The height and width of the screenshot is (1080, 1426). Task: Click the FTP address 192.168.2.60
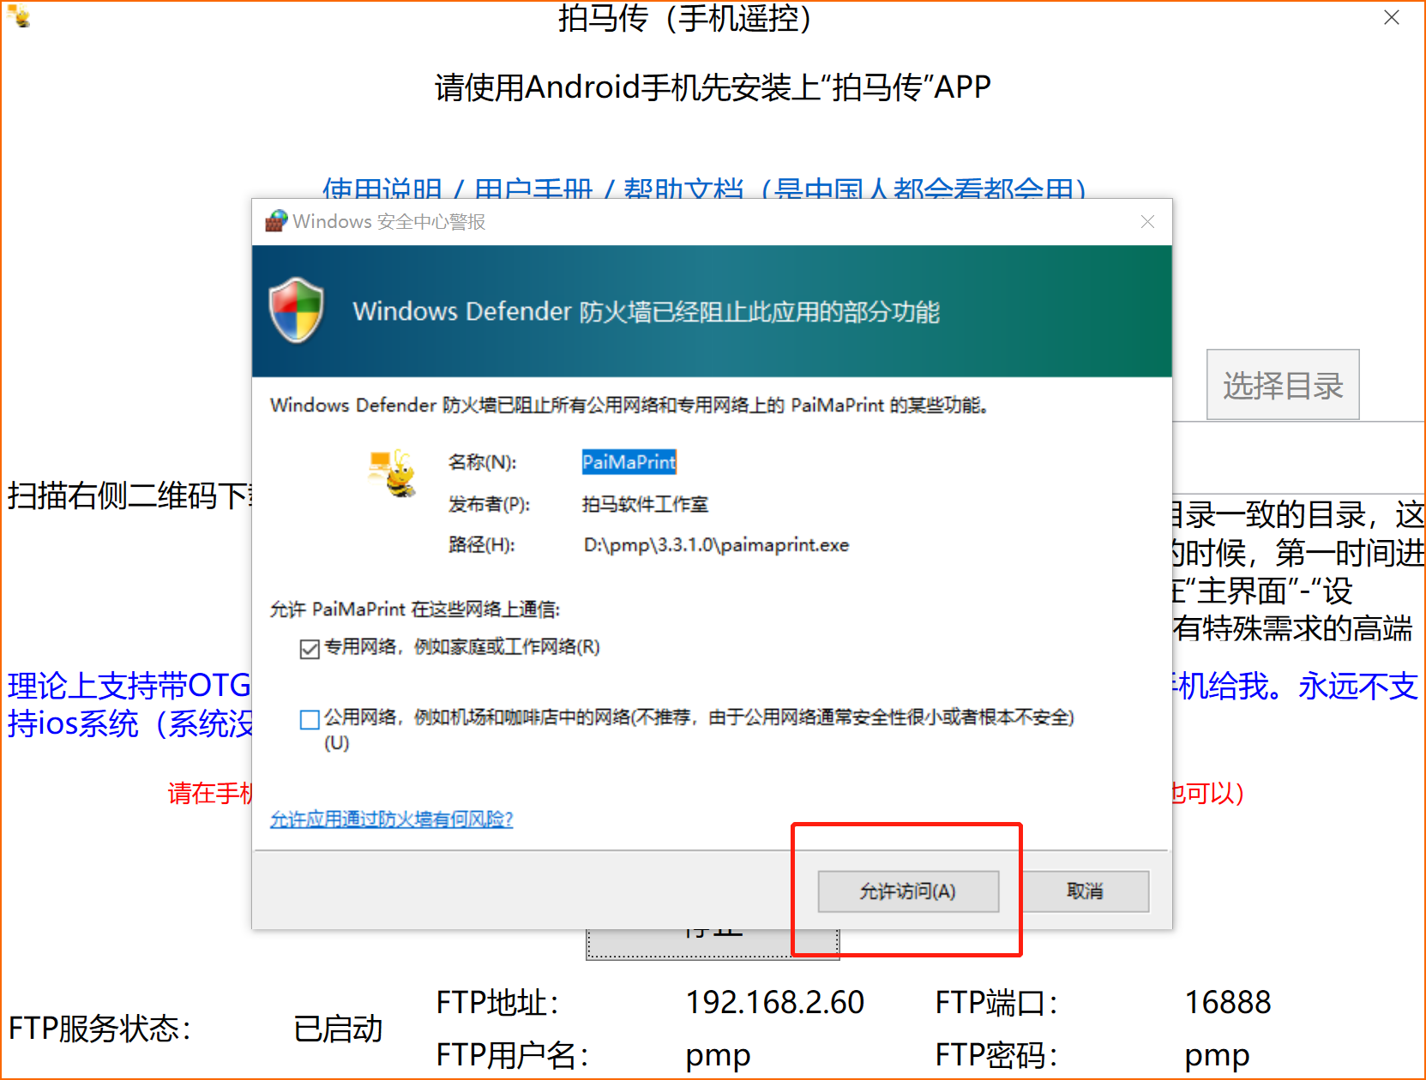click(x=774, y=1002)
